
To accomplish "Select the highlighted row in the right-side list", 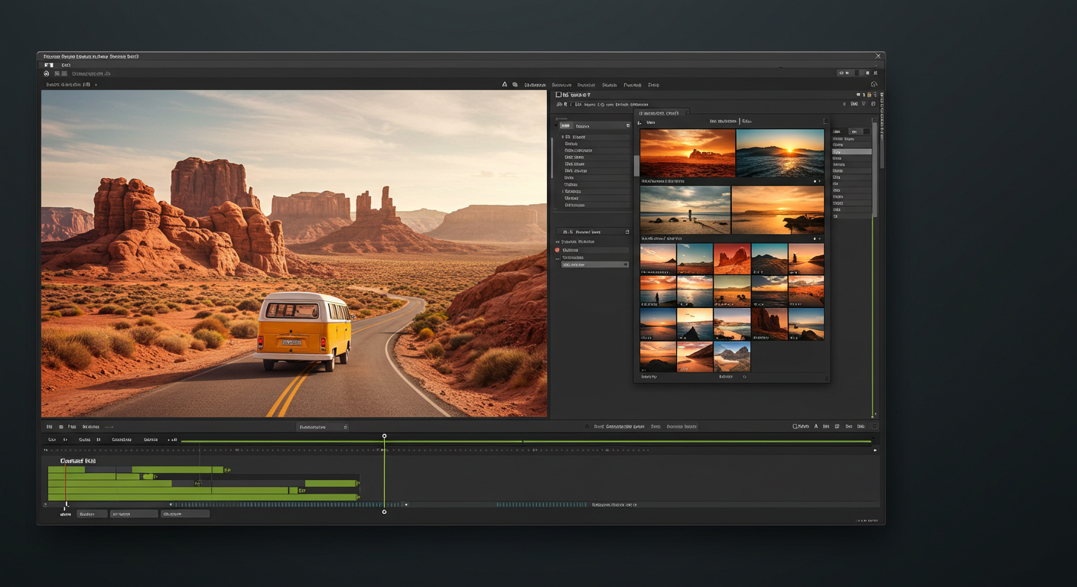I will (x=852, y=151).
